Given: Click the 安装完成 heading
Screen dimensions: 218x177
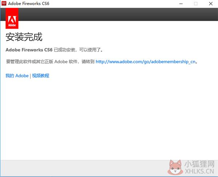Looking at the screenshot, I should pos(24,37).
